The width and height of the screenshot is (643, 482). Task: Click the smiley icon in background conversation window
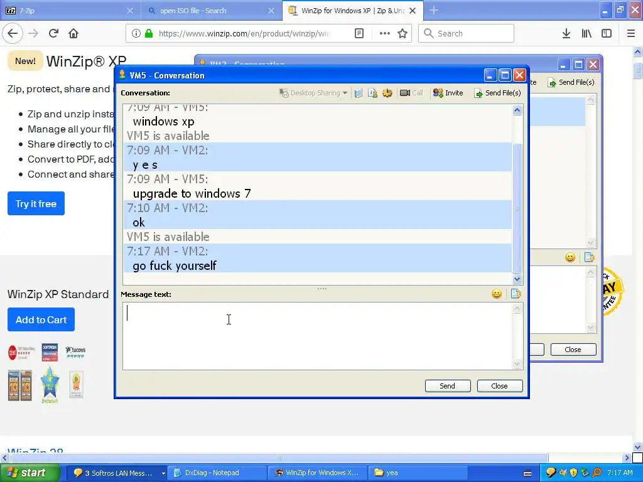coord(570,257)
